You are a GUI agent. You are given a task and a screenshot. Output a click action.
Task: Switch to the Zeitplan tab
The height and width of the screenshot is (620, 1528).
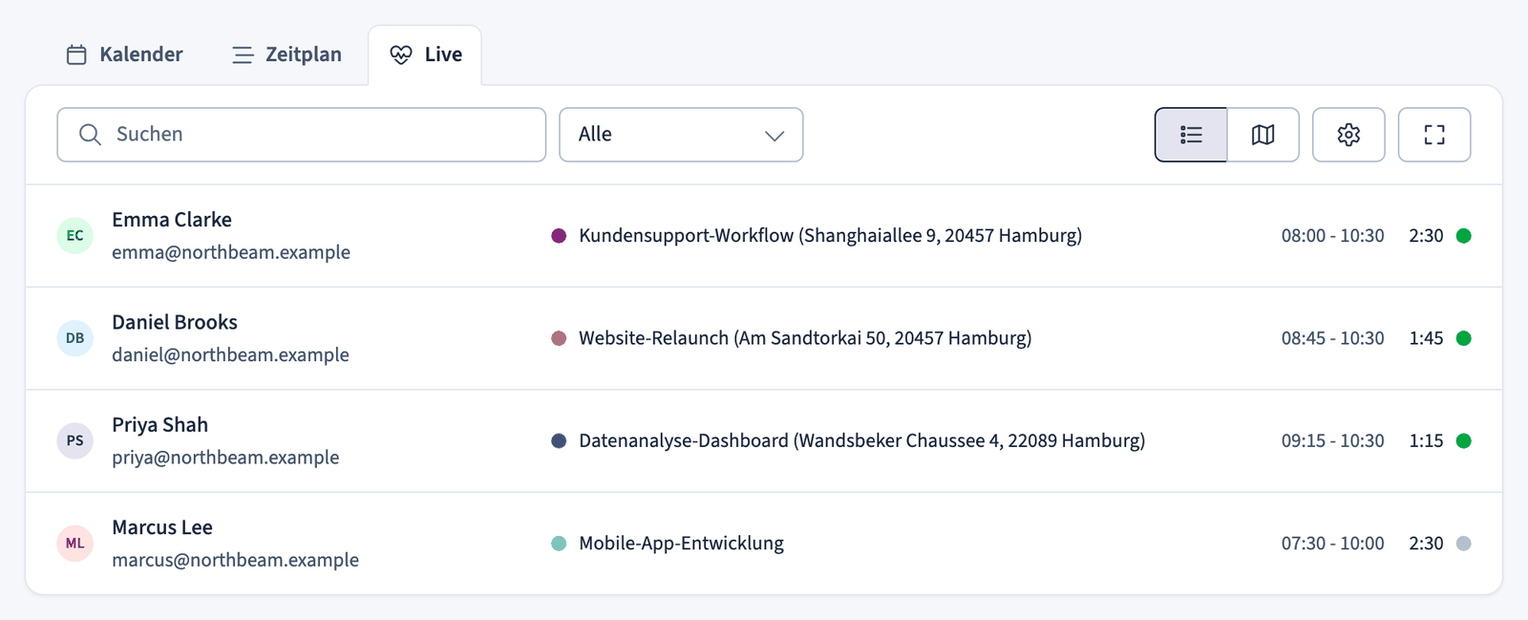(x=286, y=54)
